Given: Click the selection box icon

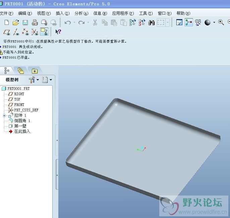Looking at the screenshot, I should click(x=161, y=22).
